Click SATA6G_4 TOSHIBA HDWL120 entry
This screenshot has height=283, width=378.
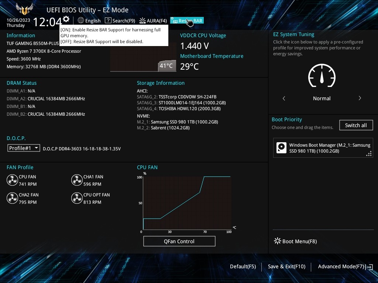point(179,109)
